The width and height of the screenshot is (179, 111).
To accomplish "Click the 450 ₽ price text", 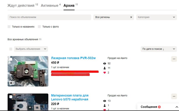I will point(55,63).
